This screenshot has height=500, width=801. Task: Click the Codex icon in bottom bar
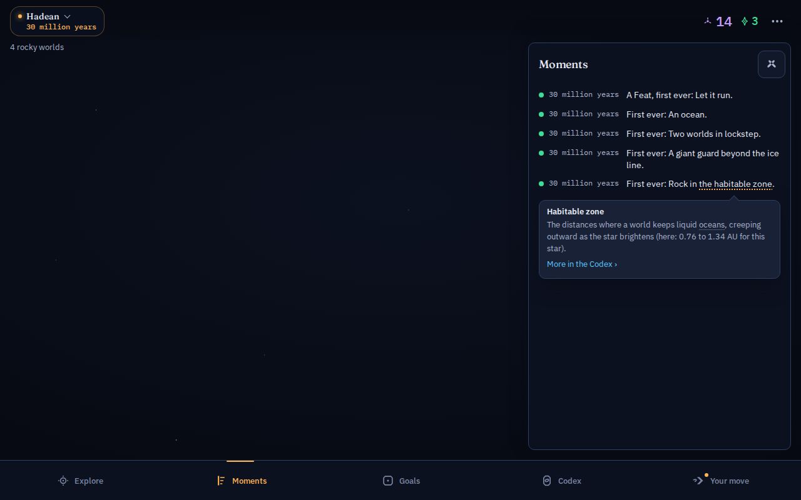(x=547, y=481)
